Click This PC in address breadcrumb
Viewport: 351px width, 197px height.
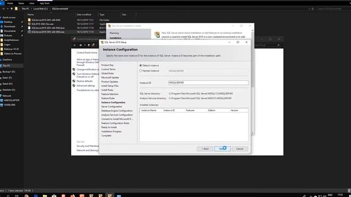pos(25,9)
